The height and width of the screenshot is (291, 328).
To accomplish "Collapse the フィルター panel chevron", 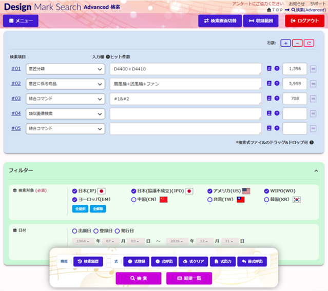I will (316, 171).
